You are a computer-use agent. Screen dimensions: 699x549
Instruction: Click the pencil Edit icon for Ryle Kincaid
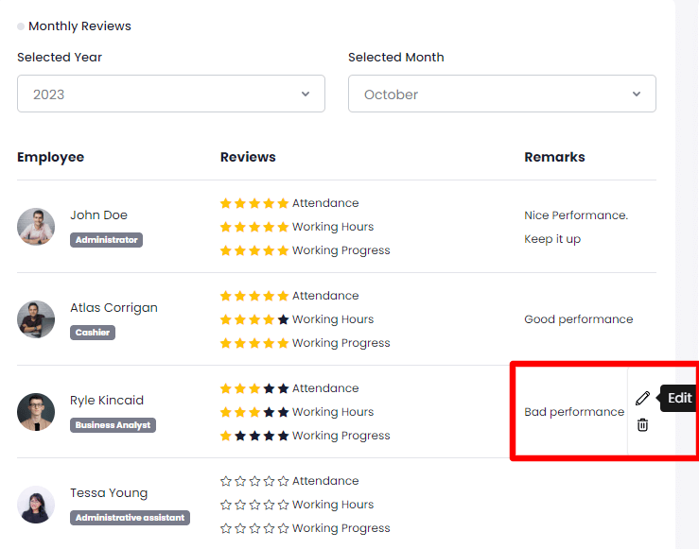point(642,398)
